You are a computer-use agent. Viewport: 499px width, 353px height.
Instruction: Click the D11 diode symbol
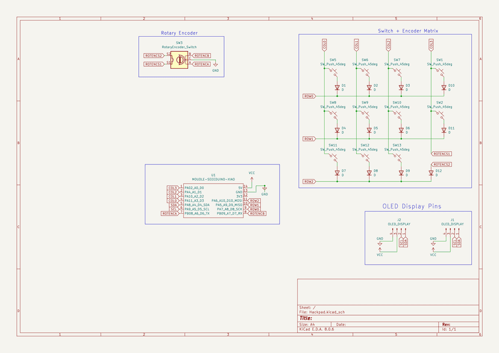coord(443,130)
